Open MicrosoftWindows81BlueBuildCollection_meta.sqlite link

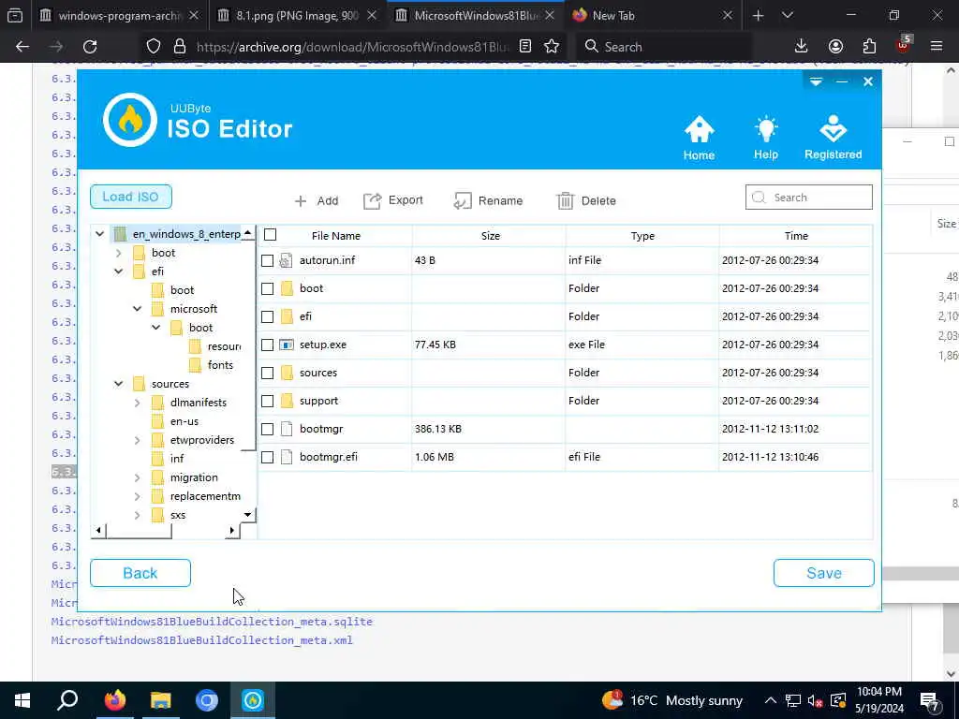pos(212,622)
